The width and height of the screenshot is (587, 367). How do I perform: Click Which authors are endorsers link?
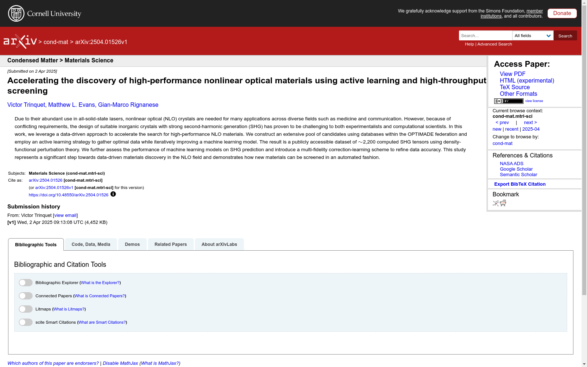click(x=53, y=363)
